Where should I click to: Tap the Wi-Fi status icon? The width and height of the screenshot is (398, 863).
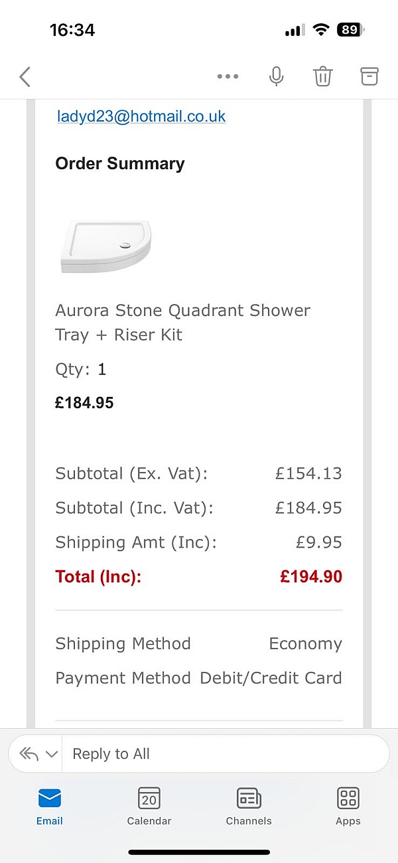(x=321, y=30)
